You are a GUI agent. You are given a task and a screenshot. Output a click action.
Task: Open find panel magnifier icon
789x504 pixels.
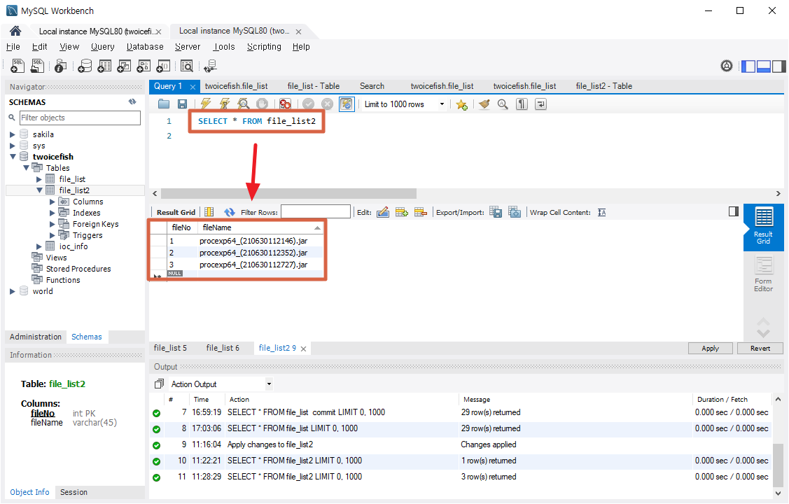pyautogui.click(x=503, y=104)
